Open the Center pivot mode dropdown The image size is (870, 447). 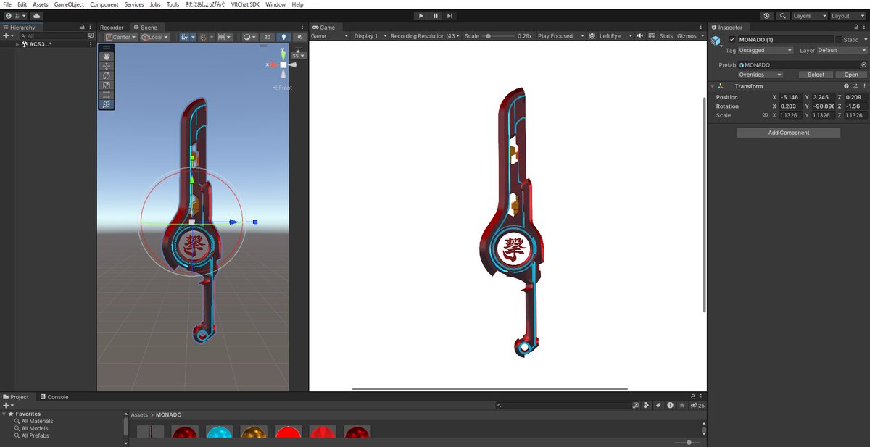121,37
